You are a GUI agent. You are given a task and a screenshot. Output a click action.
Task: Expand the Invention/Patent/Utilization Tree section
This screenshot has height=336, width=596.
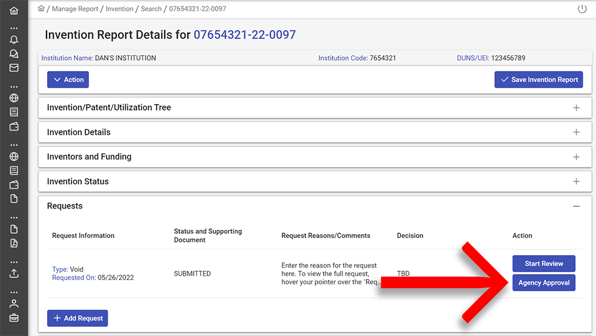576,108
